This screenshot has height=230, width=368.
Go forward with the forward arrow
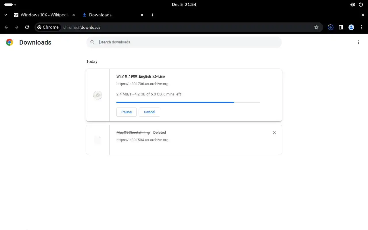pos(17,27)
